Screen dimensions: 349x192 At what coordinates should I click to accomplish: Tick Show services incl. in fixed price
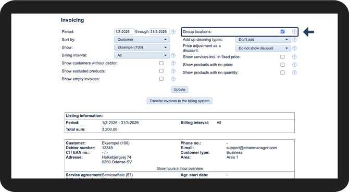coord(282,57)
